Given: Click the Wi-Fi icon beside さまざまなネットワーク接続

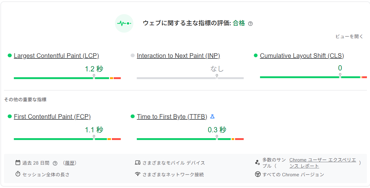Looking at the screenshot, I should pyautogui.click(x=137, y=174).
